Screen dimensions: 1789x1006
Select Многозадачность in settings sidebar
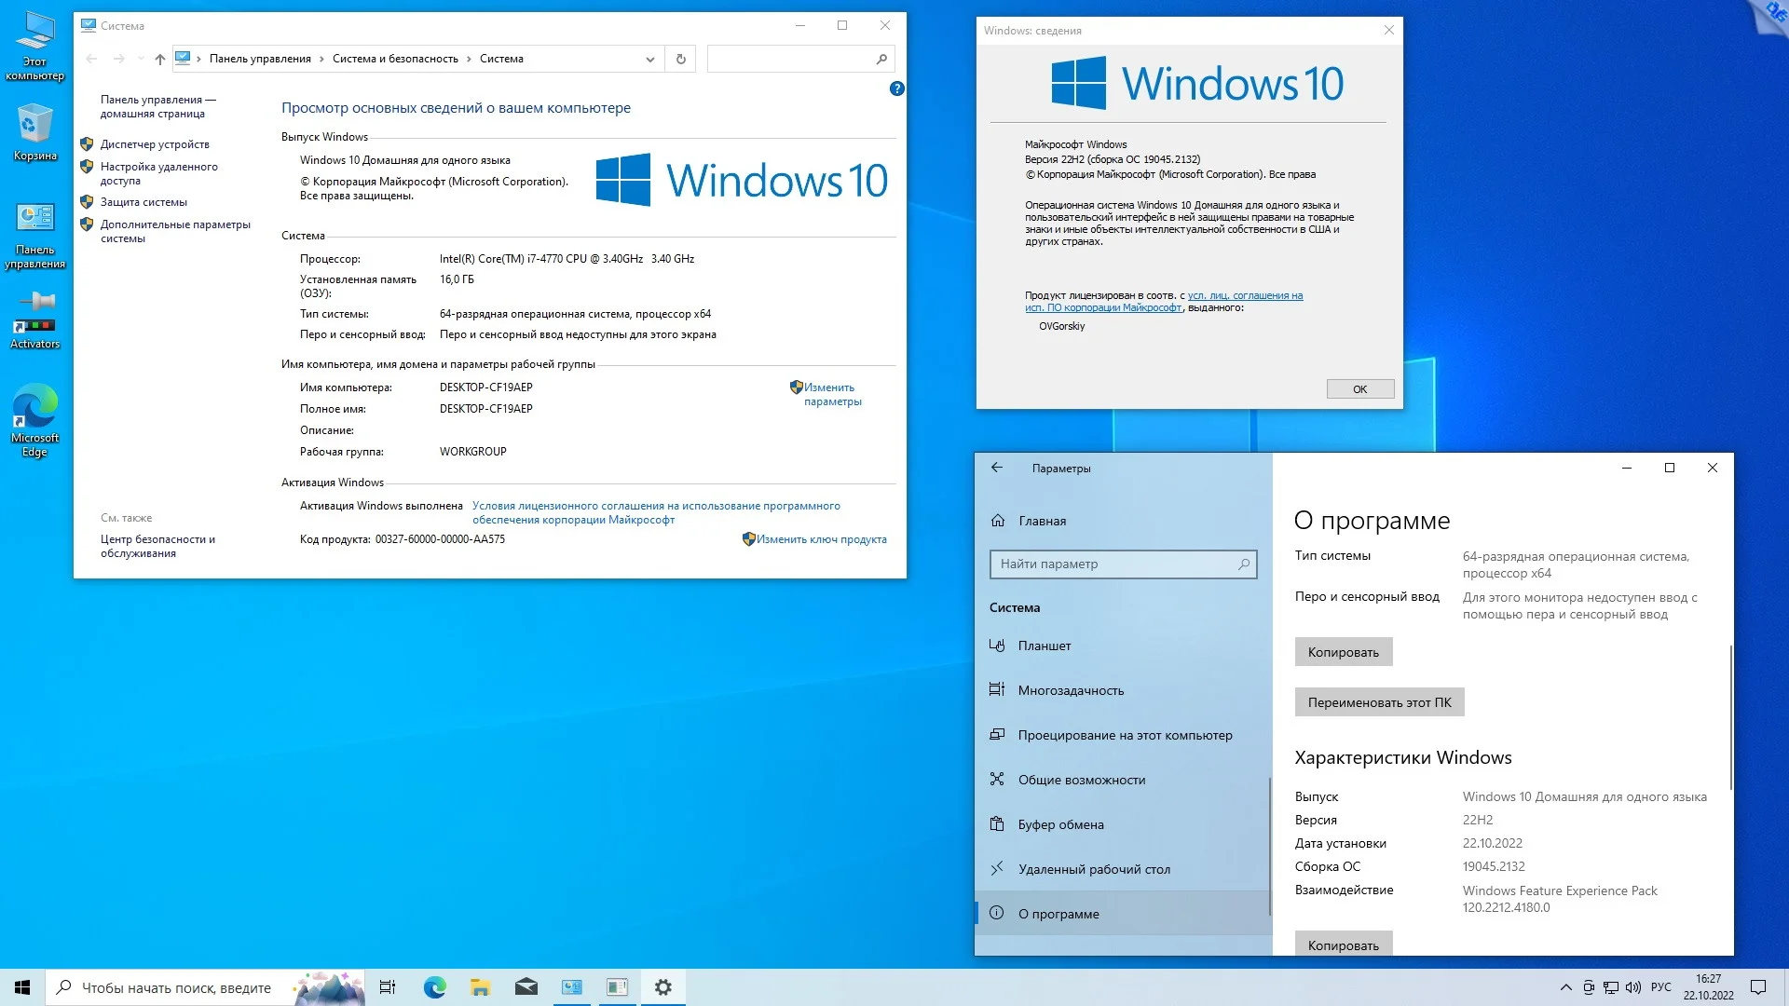[x=1071, y=690]
